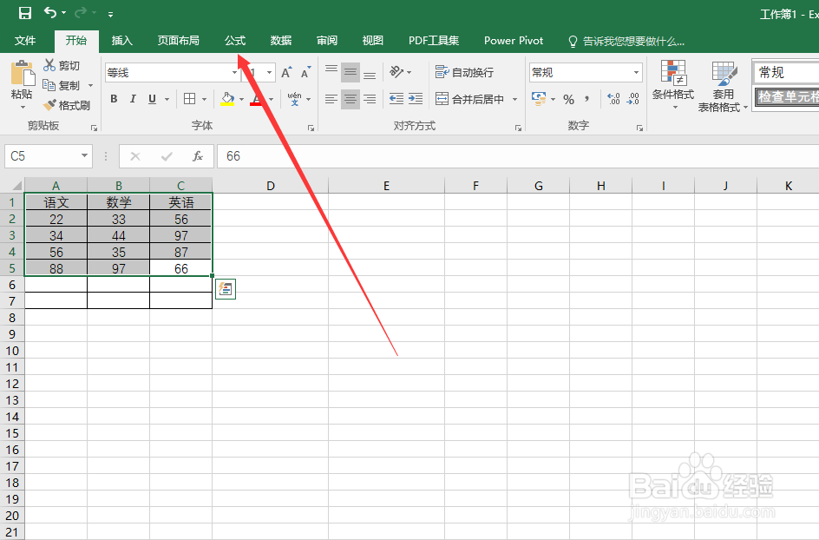819x540 pixels.
Task: Enable middle vertical alignment
Action: point(350,71)
